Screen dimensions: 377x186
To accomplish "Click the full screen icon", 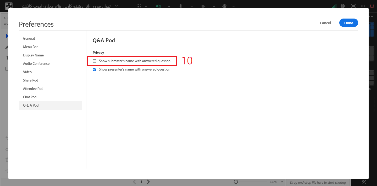I will point(353,6).
